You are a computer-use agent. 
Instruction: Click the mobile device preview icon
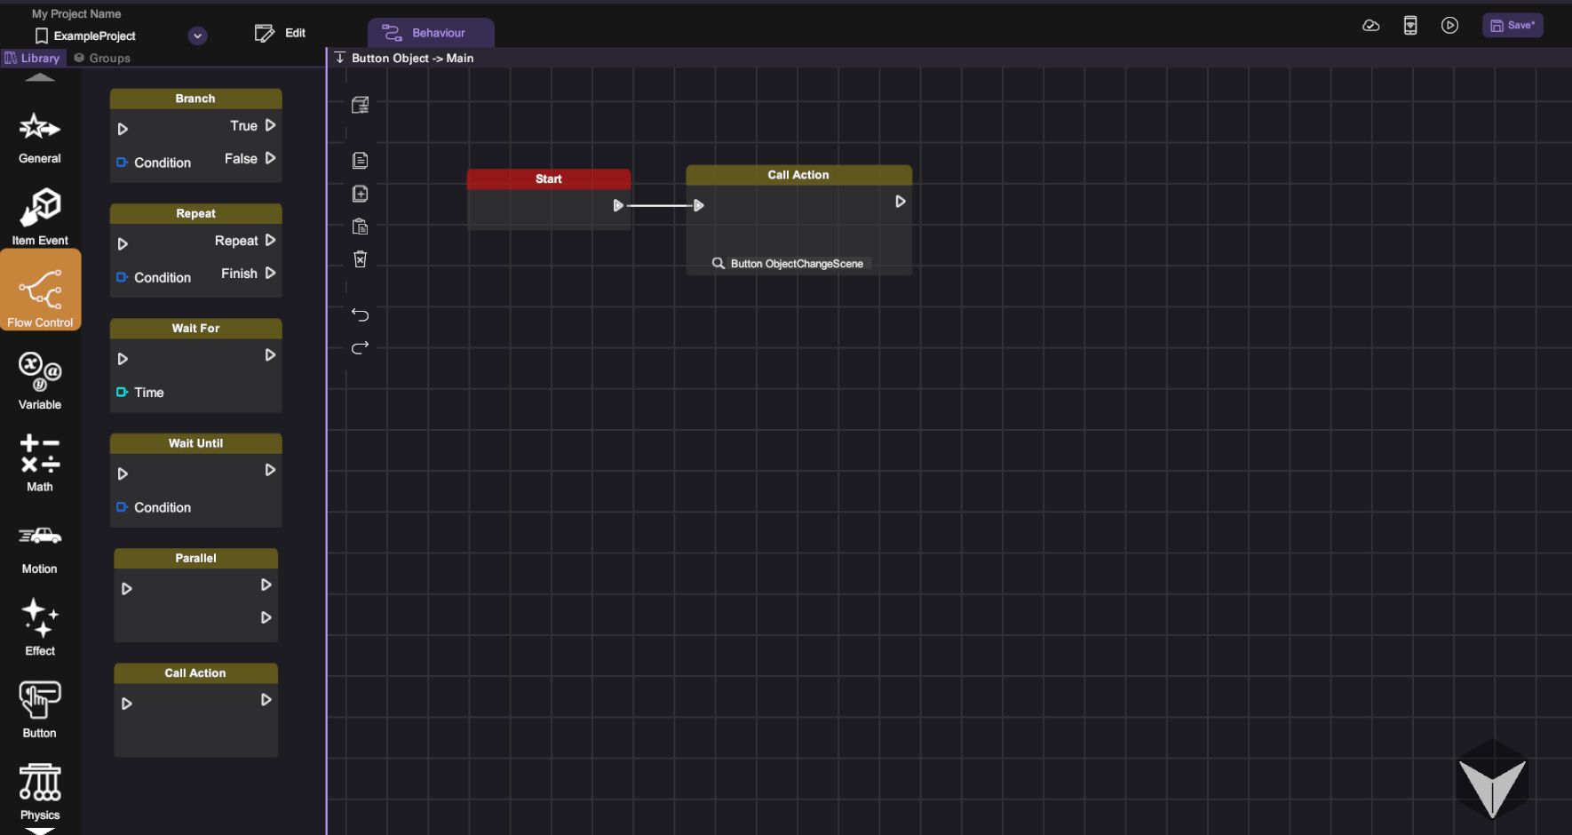point(1410,26)
